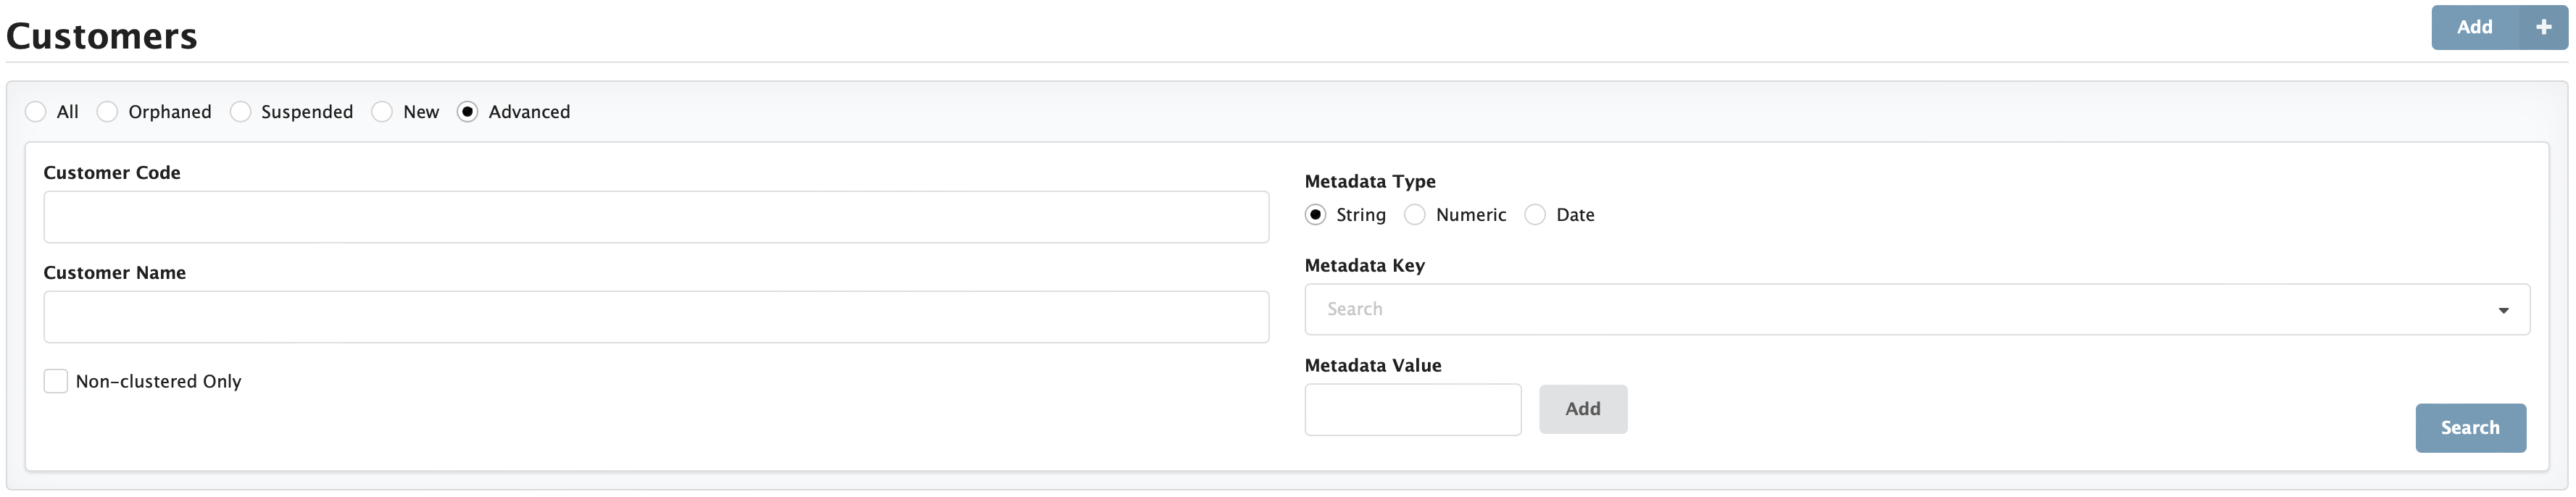
Task: Focus the Customer Name input box
Action: pos(655,316)
